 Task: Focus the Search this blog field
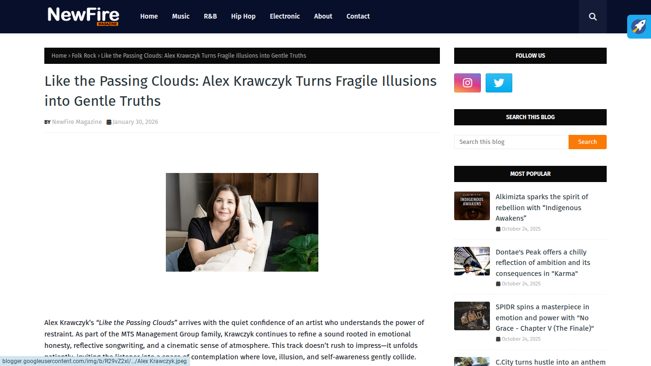click(x=511, y=142)
